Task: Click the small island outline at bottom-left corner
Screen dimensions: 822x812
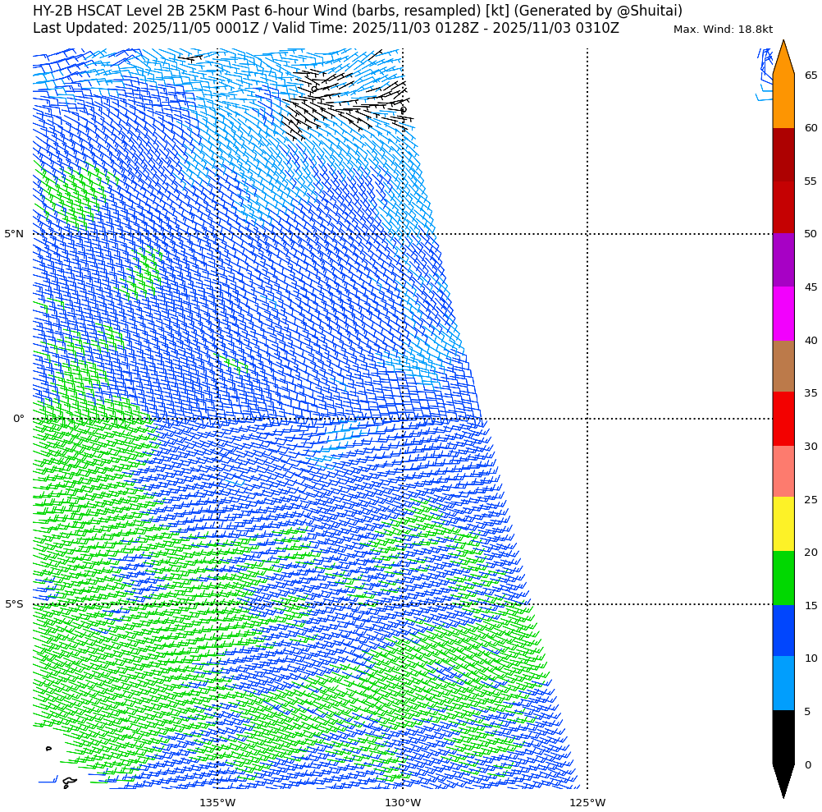Action: pyautogui.click(x=69, y=782)
